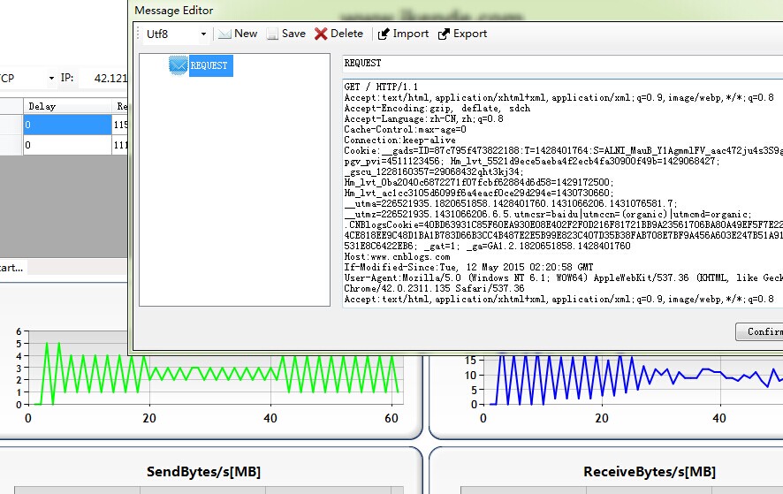The width and height of the screenshot is (783, 494).
Task: Click the Import toolbar label
Action: click(410, 34)
